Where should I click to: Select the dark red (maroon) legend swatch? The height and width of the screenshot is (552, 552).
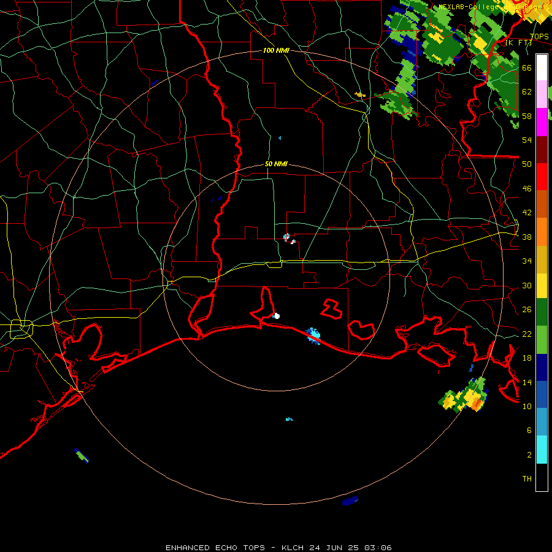click(x=542, y=150)
